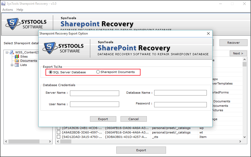Click the list panel scroll up arrow
This screenshot has width=251, height=157.
244,60
